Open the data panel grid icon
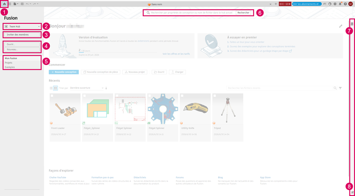Image resolution: width=355 pixels, height=196 pixels. point(10,4)
